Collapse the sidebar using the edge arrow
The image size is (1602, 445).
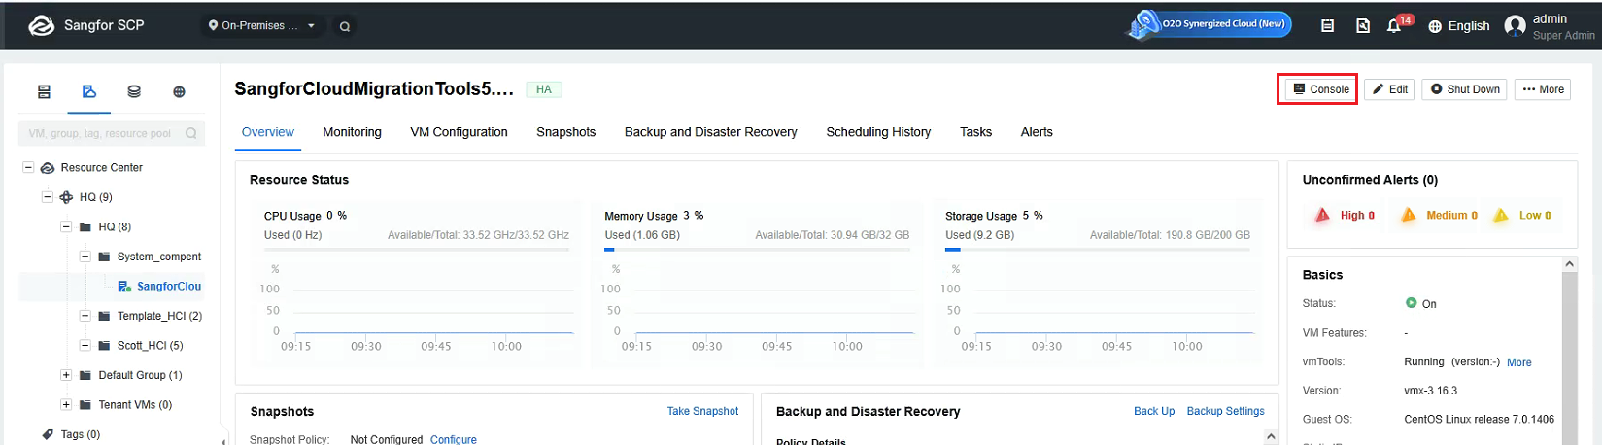click(223, 440)
